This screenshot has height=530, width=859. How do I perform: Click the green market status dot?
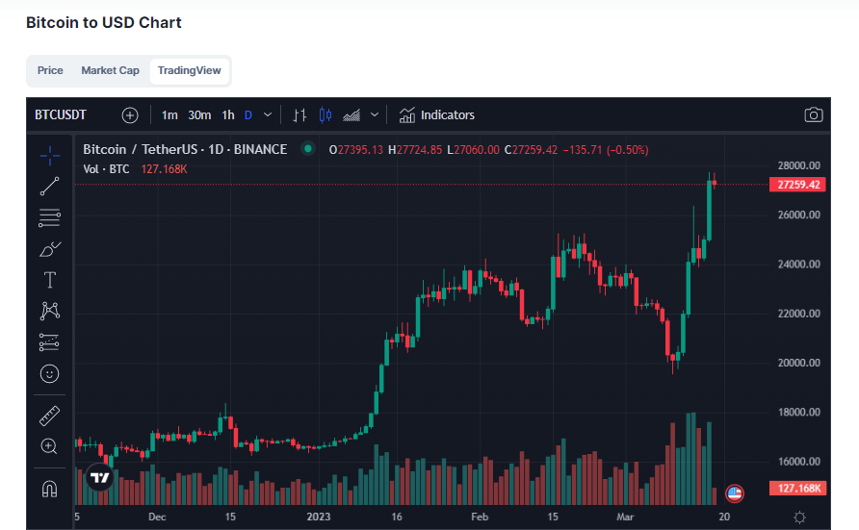tap(308, 148)
